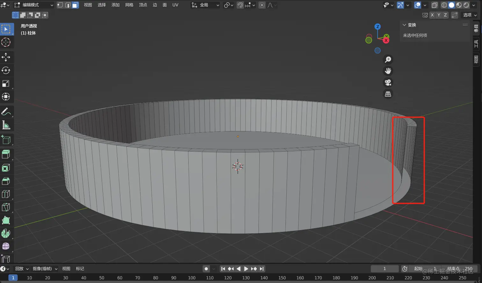Select the Scale tool
The image size is (482, 283).
tap(6, 83)
